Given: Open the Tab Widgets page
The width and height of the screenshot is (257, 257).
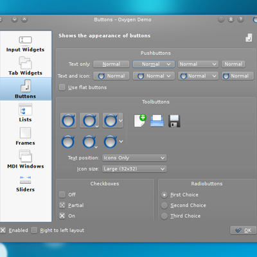Looking at the screenshot, I should (26, 66).
